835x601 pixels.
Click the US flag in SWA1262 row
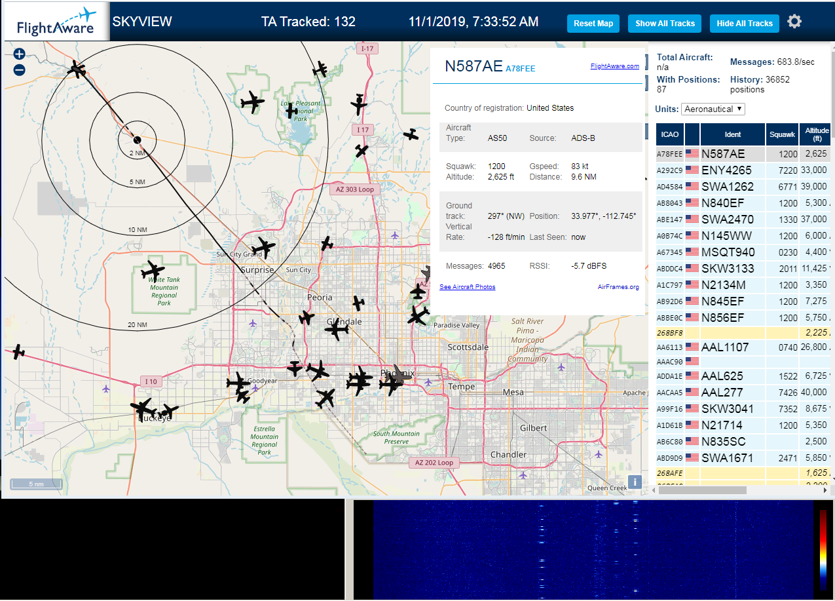tap(692, 187)
